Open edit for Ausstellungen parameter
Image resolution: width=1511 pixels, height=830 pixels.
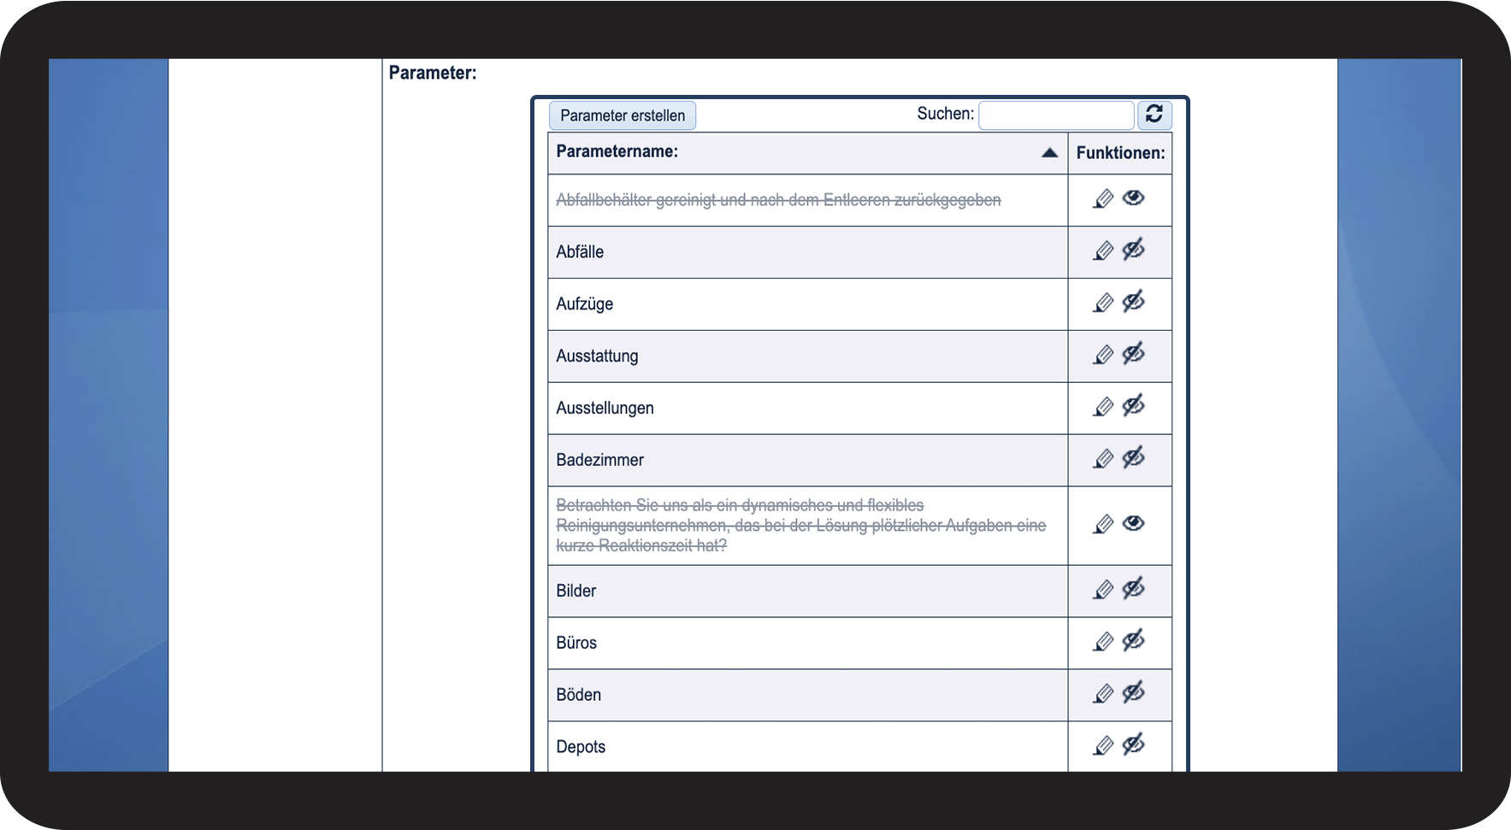tap(1104, 408)
